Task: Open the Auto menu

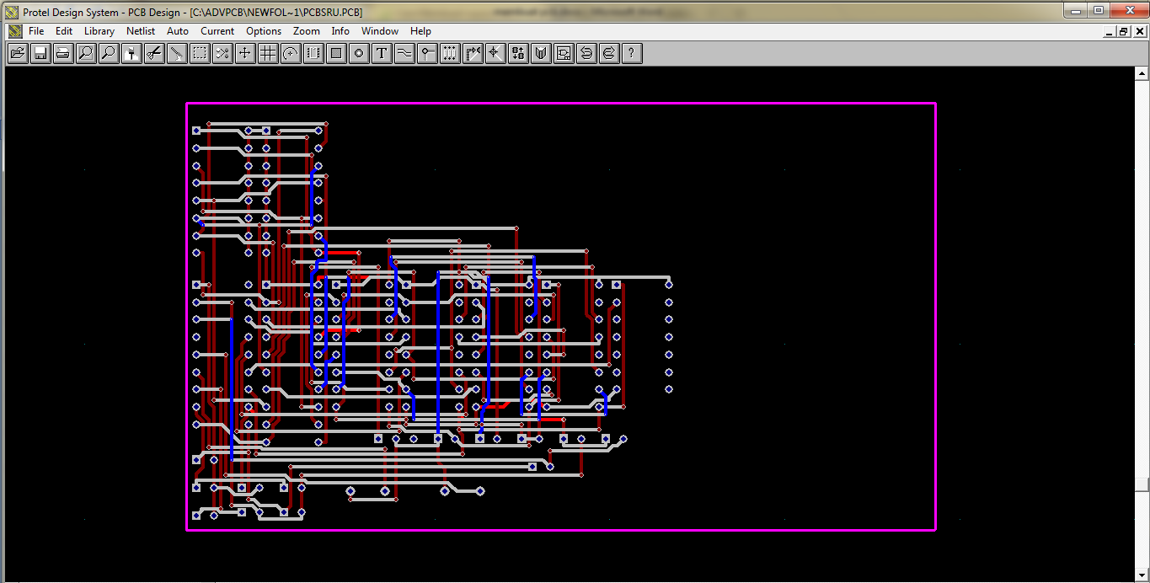Action: coord(177,31)
